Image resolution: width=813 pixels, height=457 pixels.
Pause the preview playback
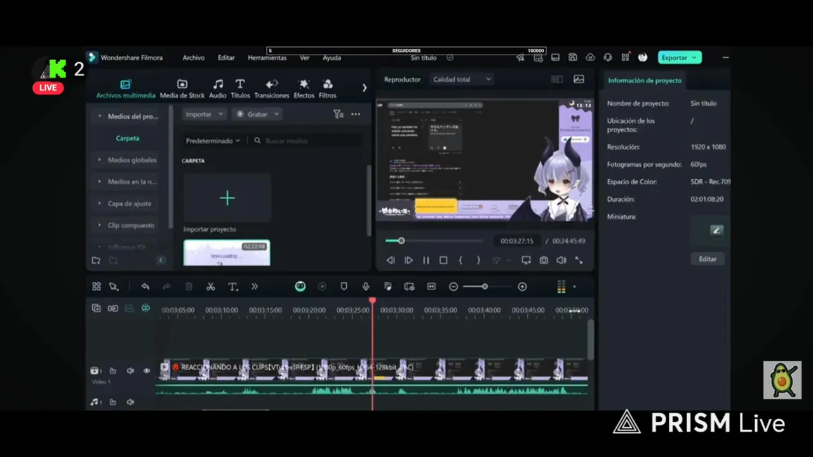pyautogui.click(x=426, y=260)
